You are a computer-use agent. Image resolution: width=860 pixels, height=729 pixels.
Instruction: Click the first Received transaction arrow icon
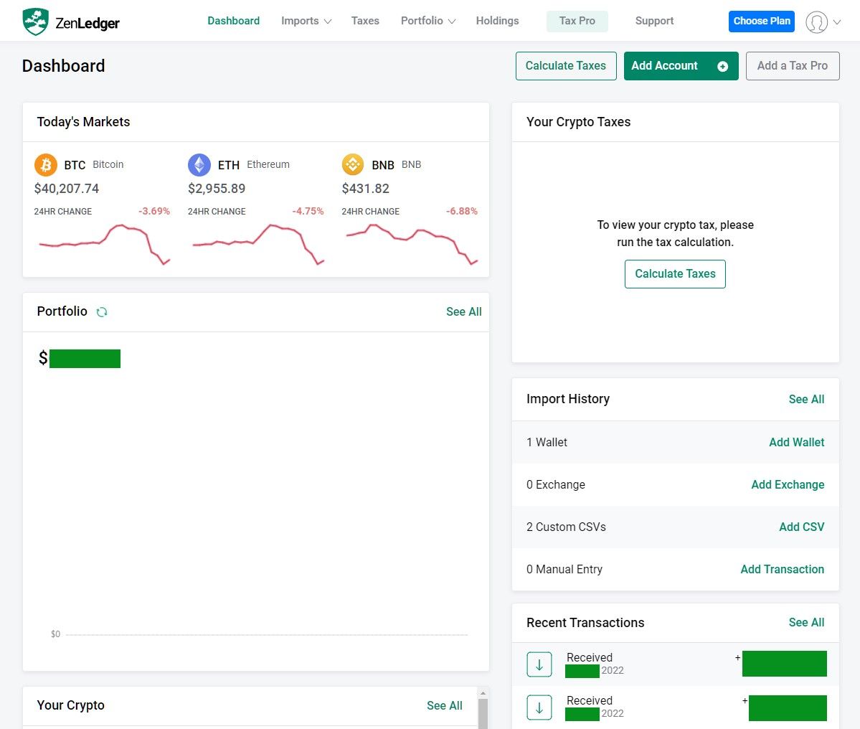[539, 664]
